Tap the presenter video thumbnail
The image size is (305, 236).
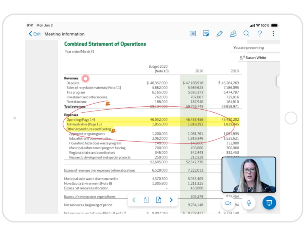coord(249,175)
